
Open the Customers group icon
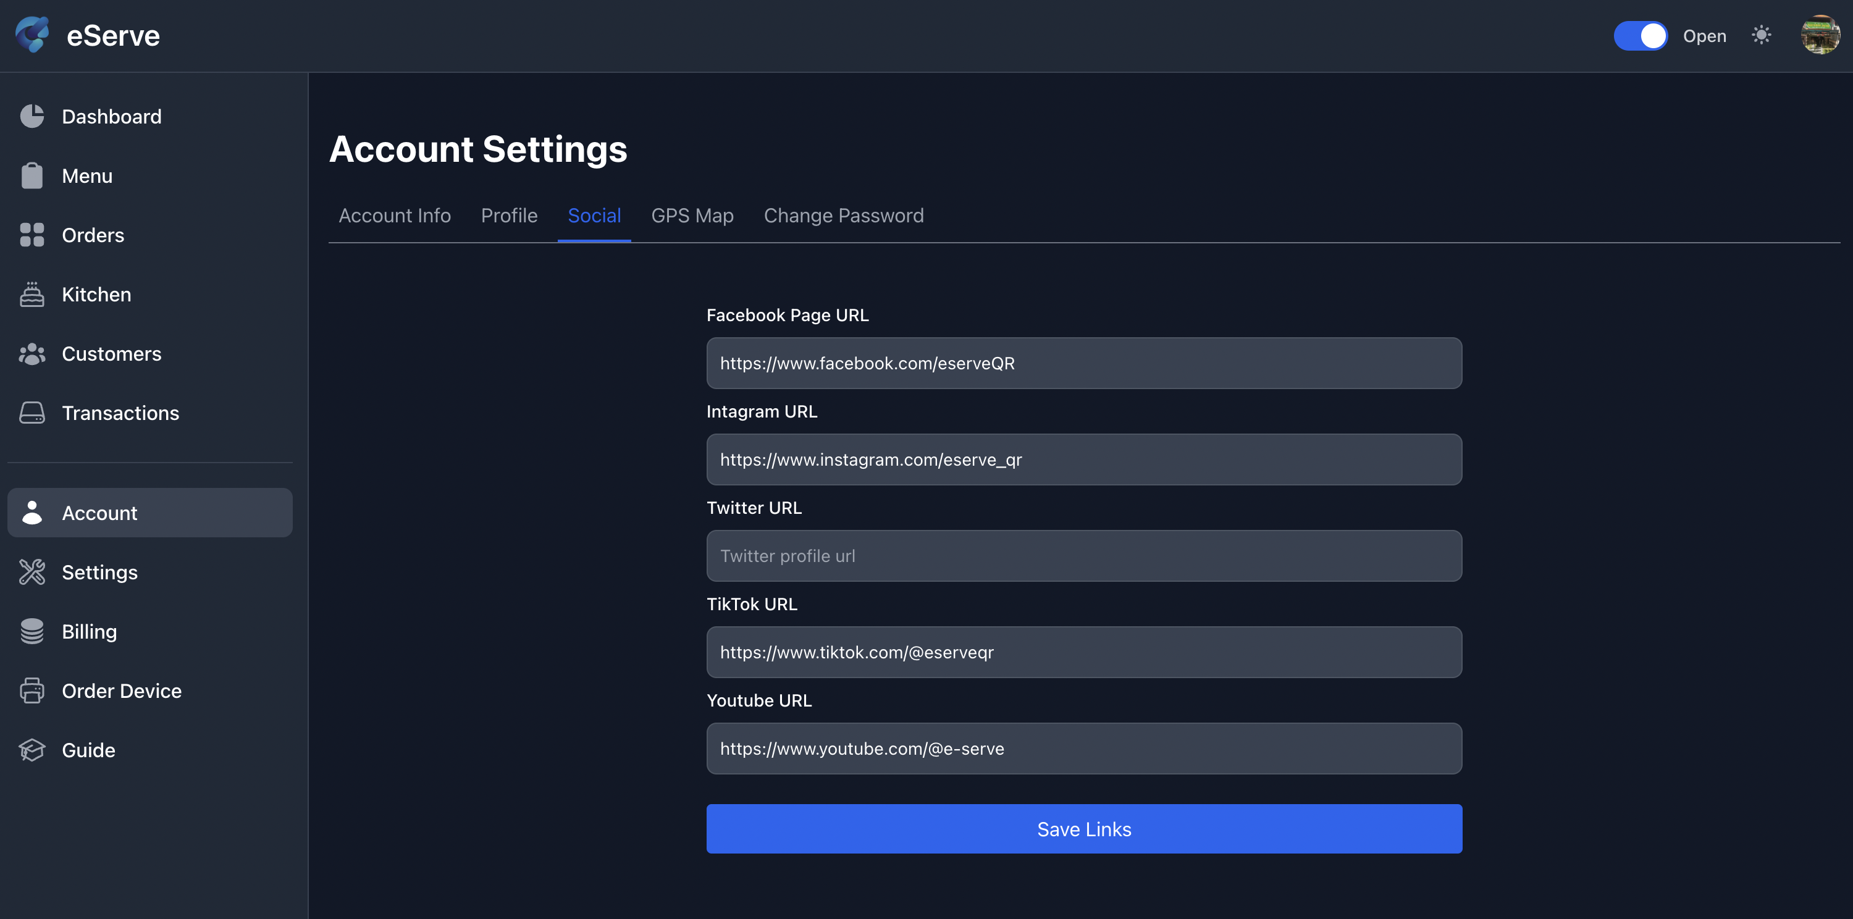(32, 354)
